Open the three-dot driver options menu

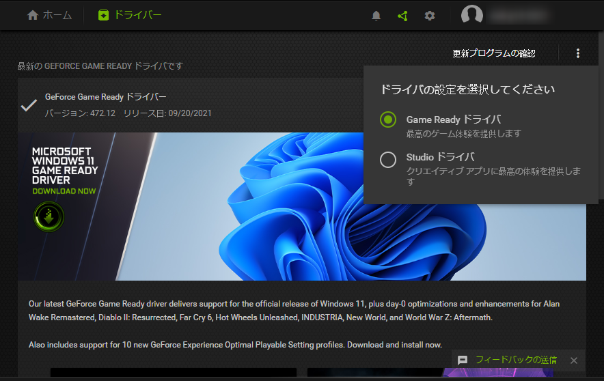[578, 53]
